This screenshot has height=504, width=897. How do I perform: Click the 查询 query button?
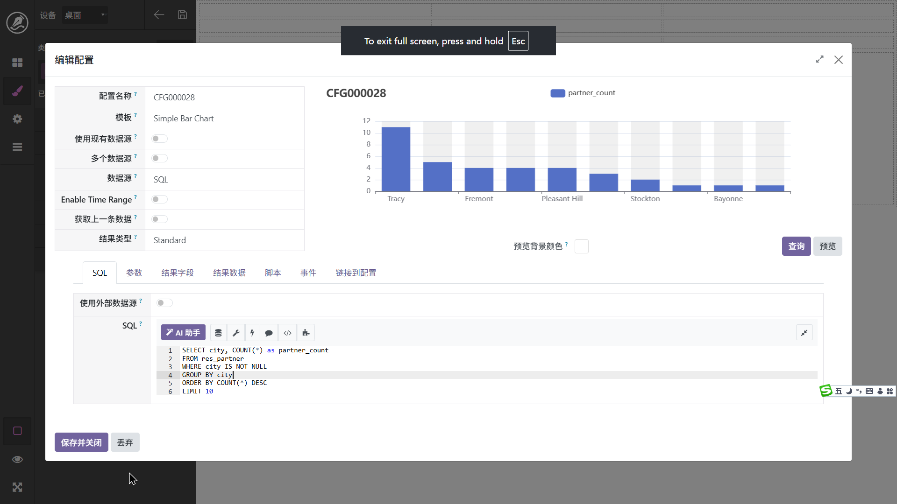(796, 246)
